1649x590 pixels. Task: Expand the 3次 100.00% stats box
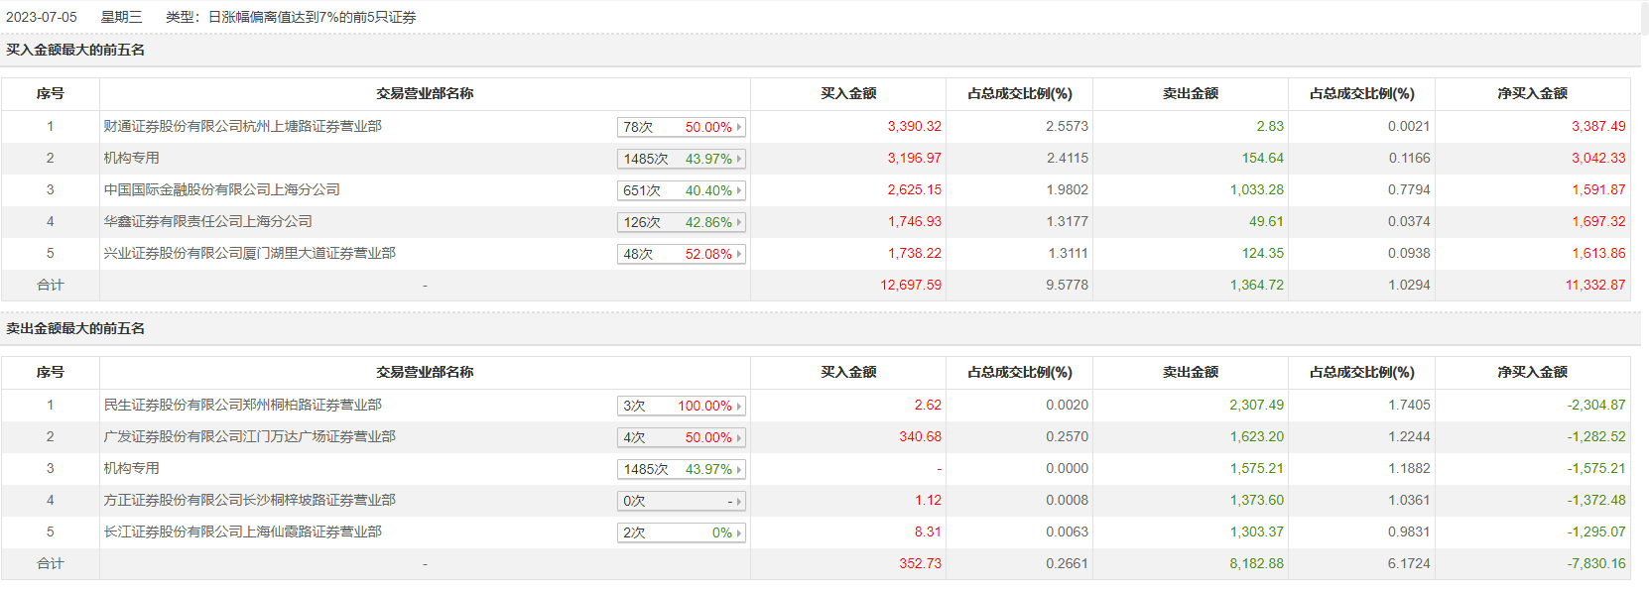tap(681, 406)
